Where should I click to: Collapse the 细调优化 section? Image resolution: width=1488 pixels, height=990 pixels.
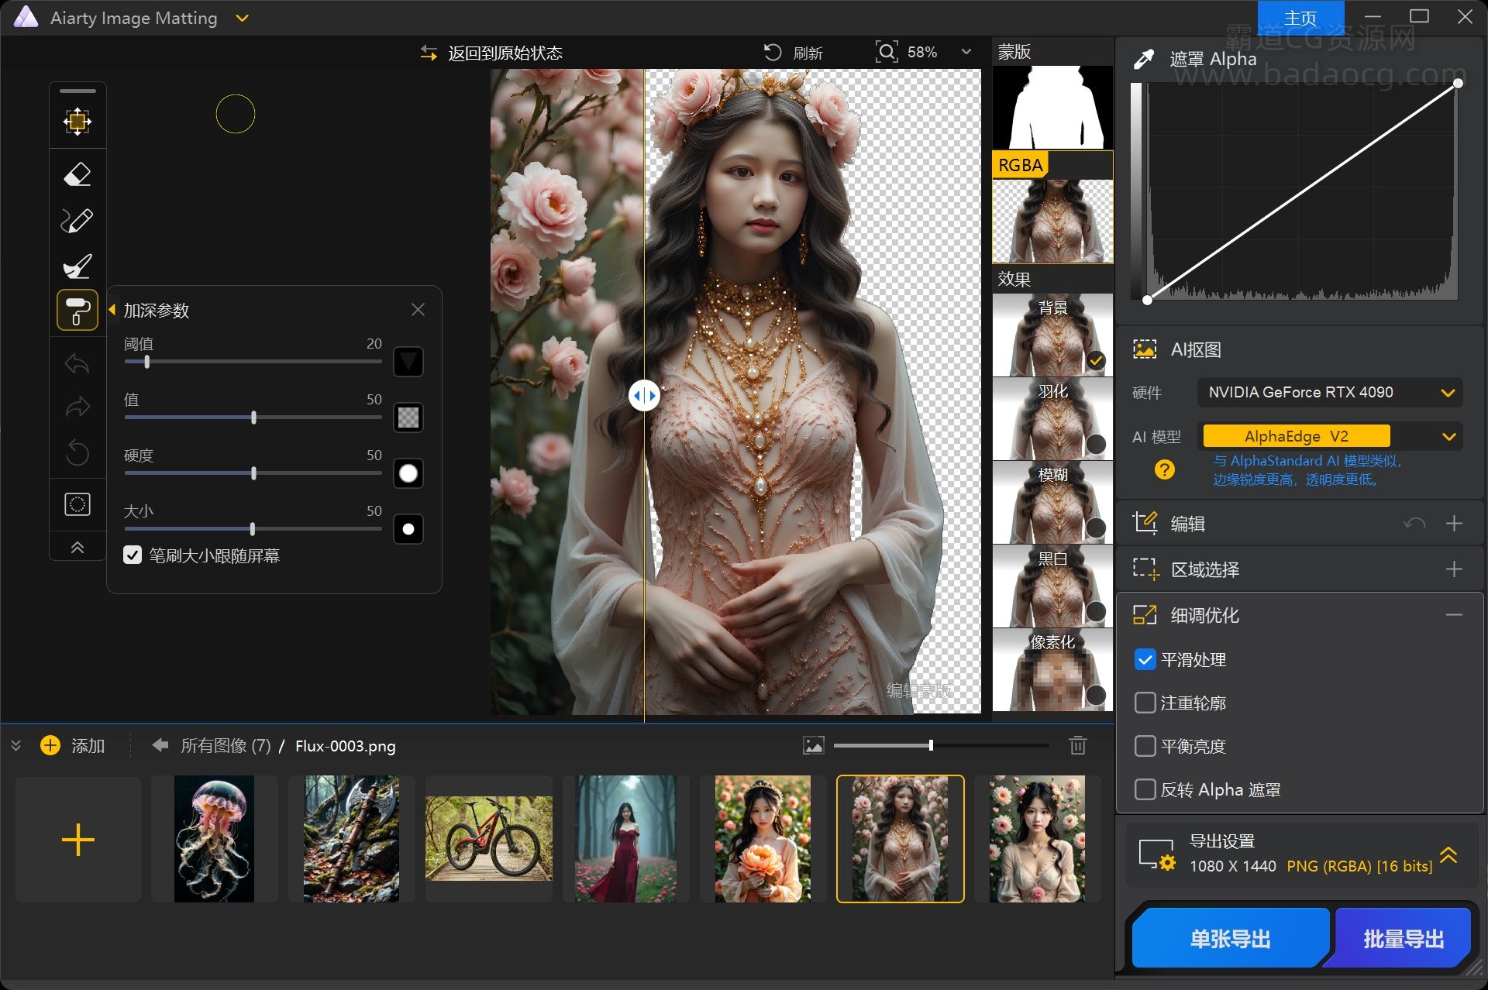pyautogui.click(x=1454, y=615)
